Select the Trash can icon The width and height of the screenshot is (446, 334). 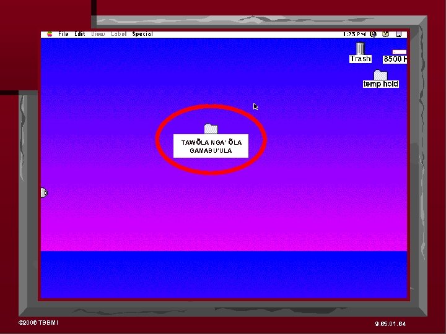coord(361,48)
